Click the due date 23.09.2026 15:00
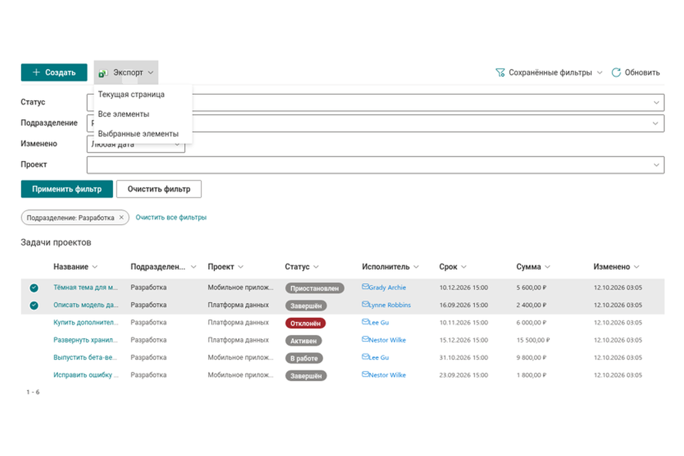Screen dimensions: 684x456 pos(463,375)
